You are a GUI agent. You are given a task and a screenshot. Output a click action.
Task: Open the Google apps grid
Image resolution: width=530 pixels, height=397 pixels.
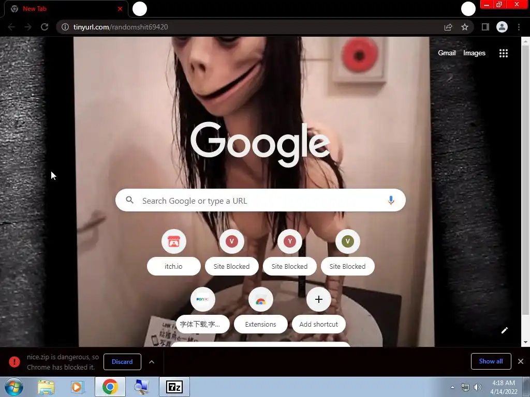(x=504, y=53)
